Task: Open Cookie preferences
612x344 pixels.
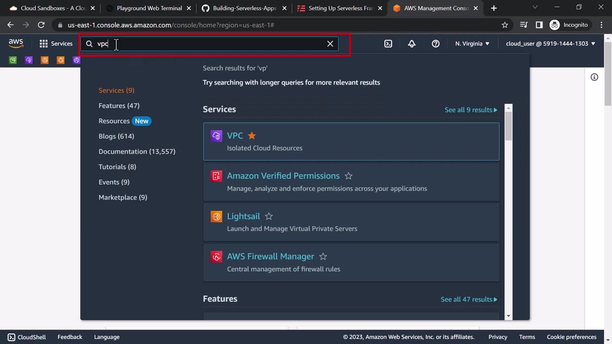Action: pos(571,337)
